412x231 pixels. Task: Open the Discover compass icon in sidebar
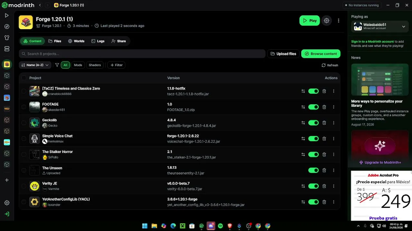pyautogui.click(x=7, y=27)
